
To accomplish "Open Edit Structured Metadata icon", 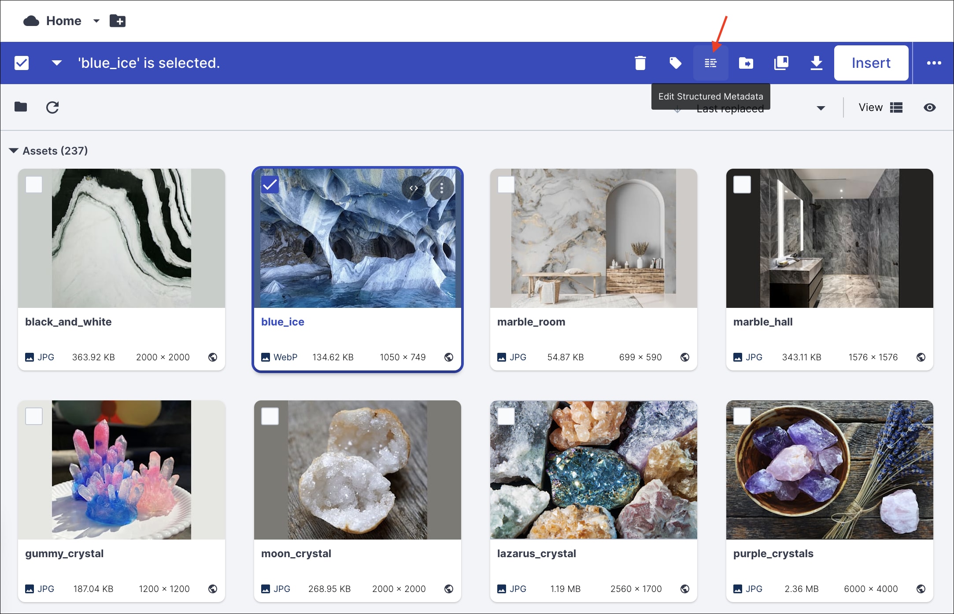I will pos(710,63).
